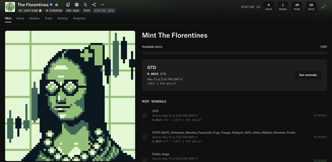Click the available items progress bar
332x162 pixels.
point(234,53)
